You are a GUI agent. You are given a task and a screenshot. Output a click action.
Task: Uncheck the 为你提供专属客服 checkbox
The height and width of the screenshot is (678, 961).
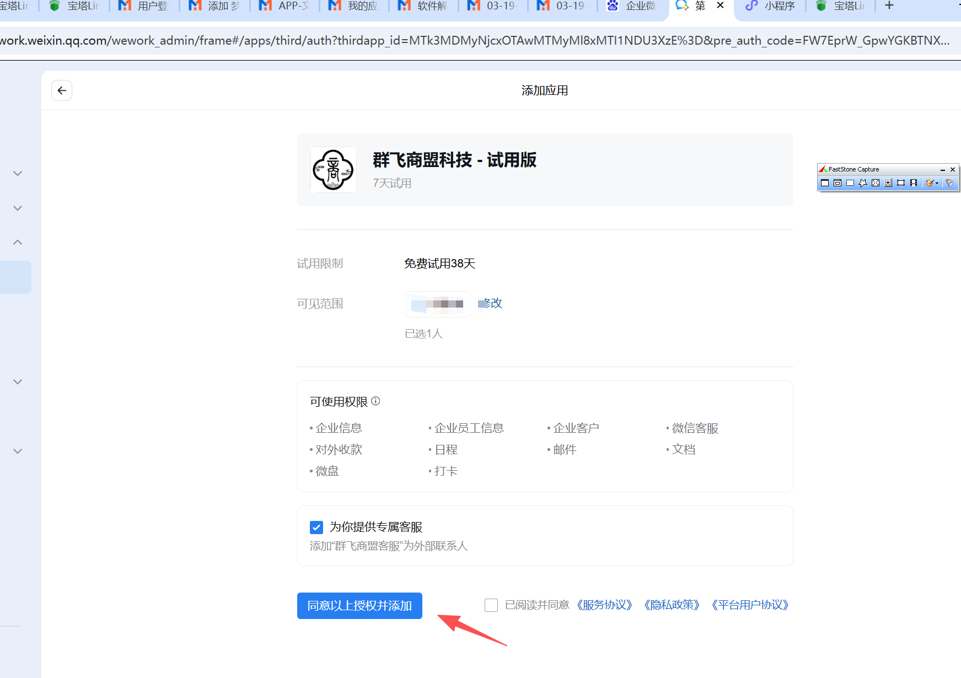[316, 528]
